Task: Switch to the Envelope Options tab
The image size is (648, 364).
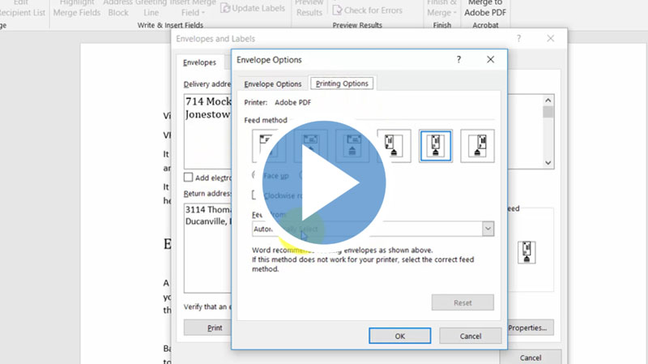Action: point(273,84)
